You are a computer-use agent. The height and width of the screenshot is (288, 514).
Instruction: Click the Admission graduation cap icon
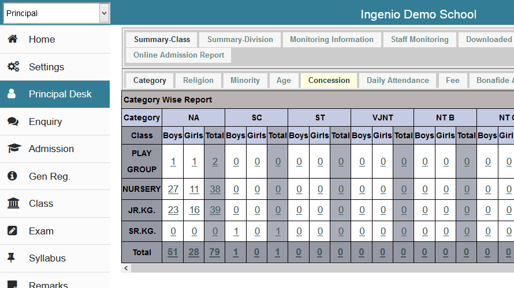pos(14,149)
